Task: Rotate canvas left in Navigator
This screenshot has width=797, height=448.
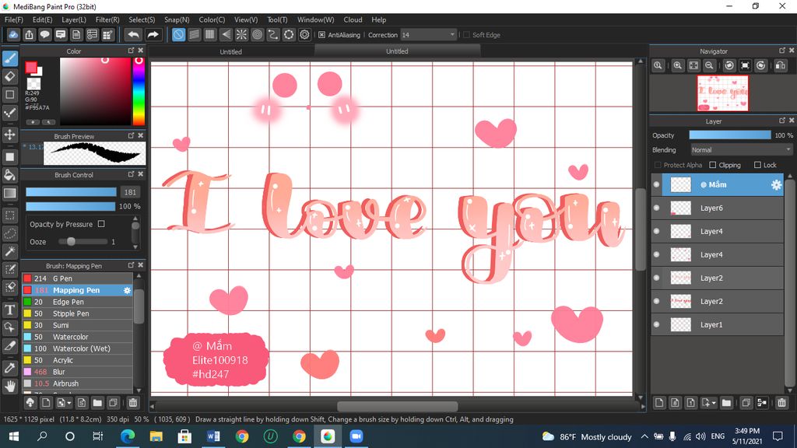Action: click(729, 65)
